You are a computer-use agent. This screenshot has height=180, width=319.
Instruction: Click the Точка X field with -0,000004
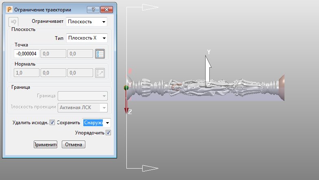pos(27,54)
